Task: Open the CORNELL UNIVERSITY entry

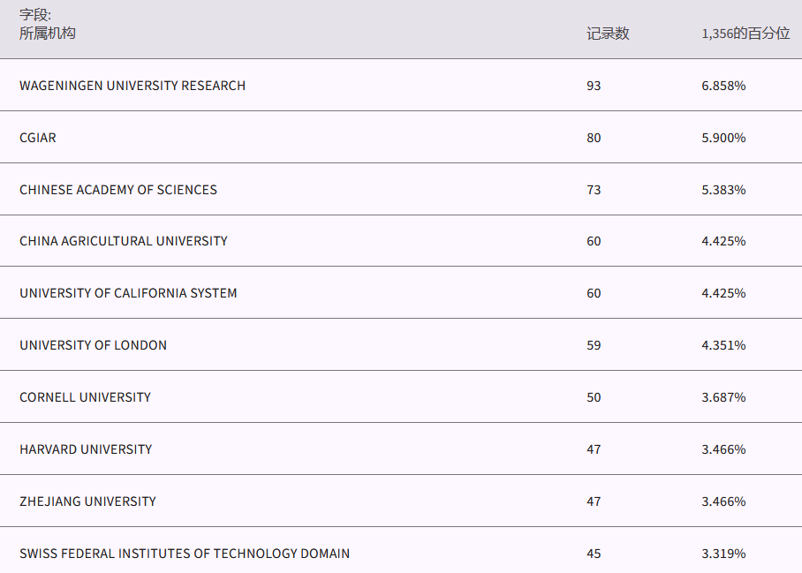Action: tap(85, 397)
